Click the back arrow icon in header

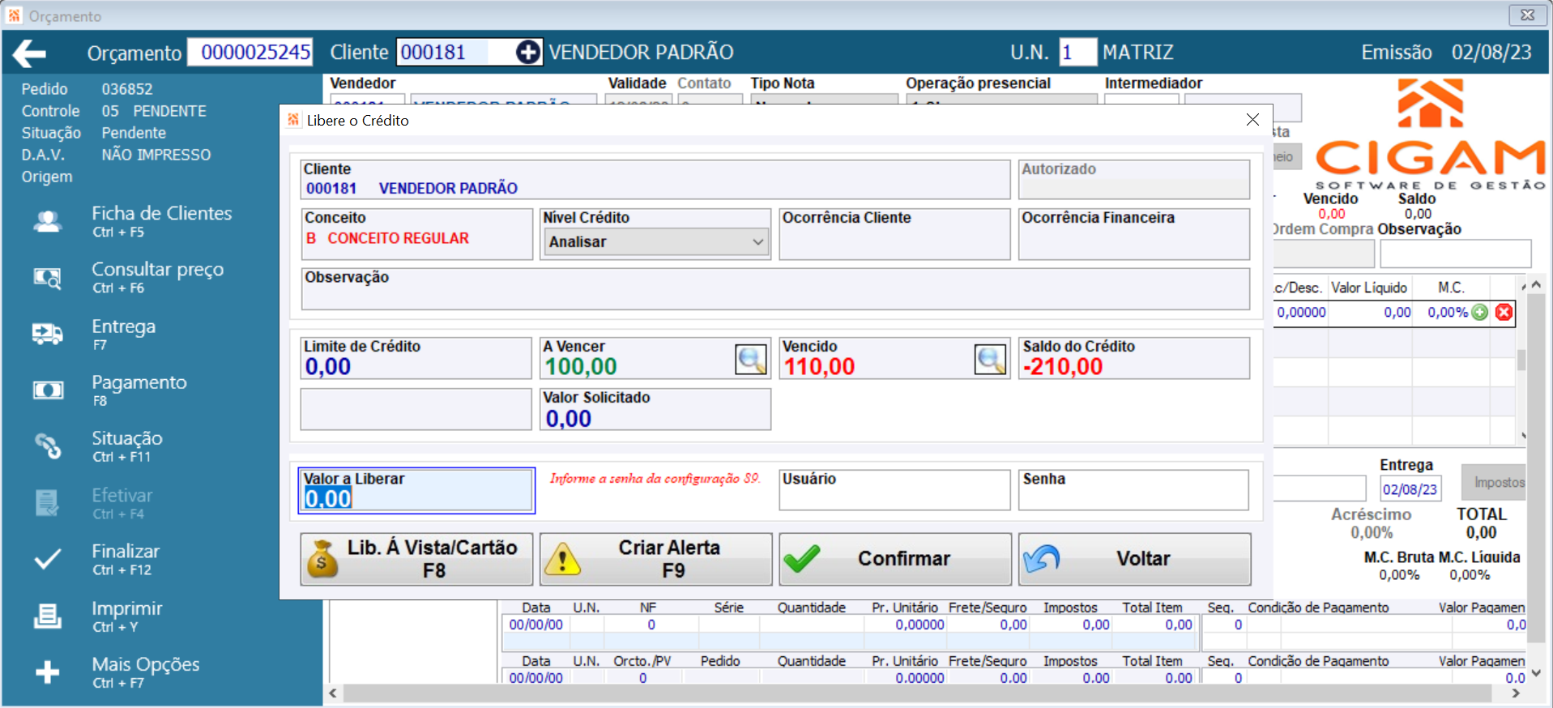[x=29, y=53]
